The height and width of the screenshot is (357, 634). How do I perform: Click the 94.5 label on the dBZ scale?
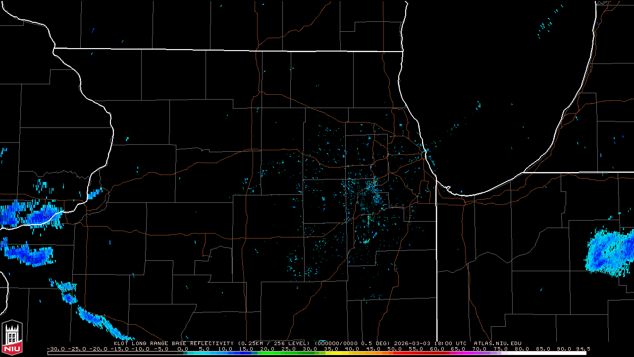coord(582,349)
